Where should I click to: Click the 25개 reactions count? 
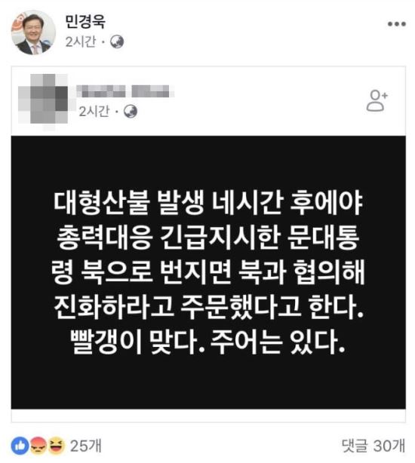(x=85, y=446)
